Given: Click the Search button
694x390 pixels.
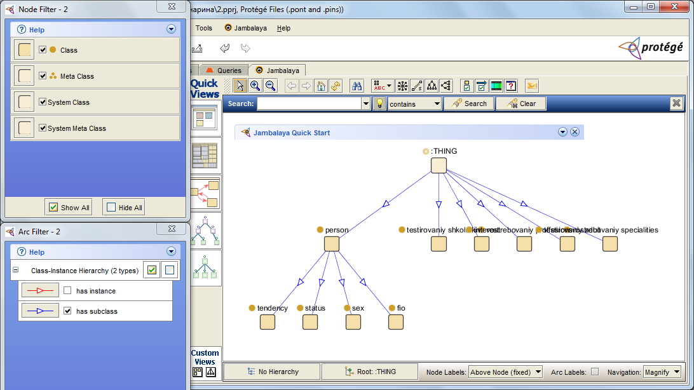Looking at the screenshot, I should pyautogui.click(x=469, y=104).
